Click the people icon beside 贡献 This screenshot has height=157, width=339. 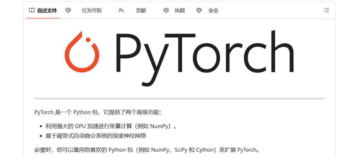coord(121,10)
